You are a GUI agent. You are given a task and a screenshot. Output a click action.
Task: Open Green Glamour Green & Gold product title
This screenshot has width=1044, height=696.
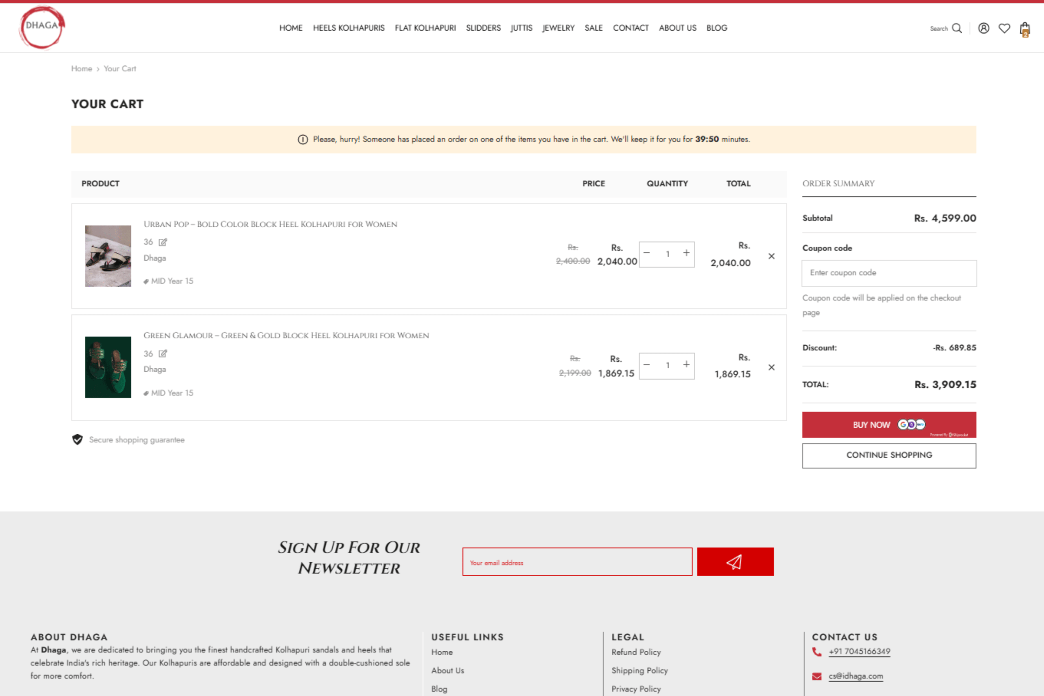tap(286, 336)
